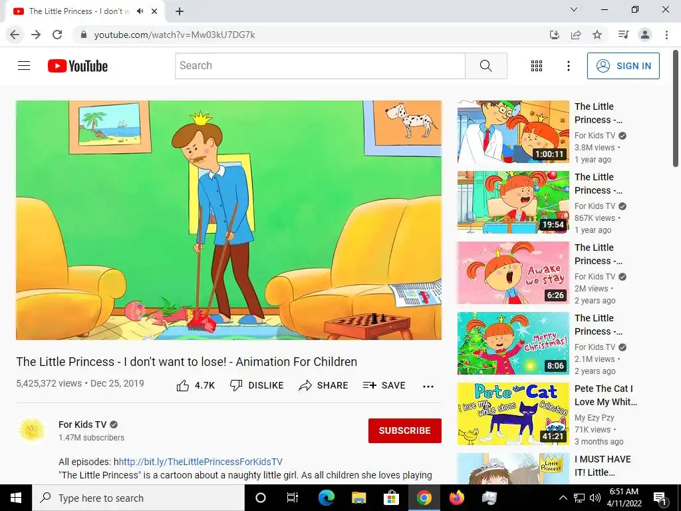Click the YouTube logo
Viewport: 681px width, 511px height.
click(78, 66)
